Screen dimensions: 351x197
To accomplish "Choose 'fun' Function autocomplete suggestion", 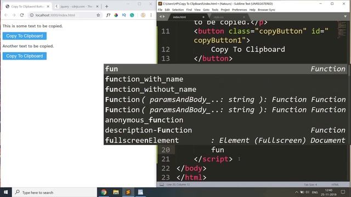I will (225, 69).
